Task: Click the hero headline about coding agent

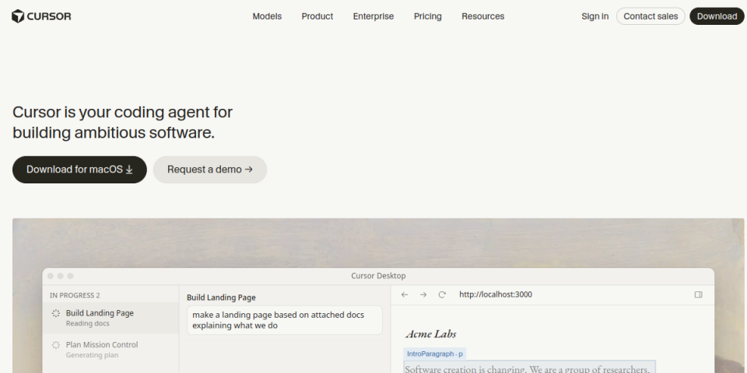Action: click(122, 122)
